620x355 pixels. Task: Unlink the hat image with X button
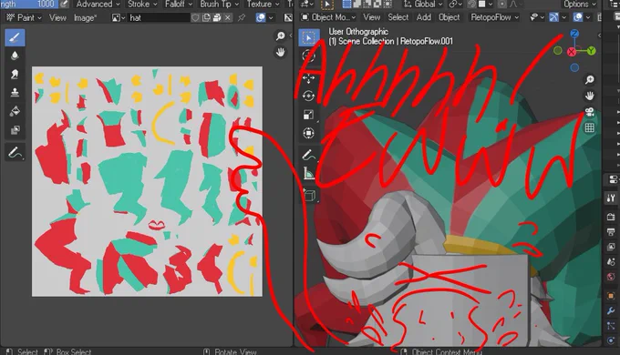(x=228, y=18)
